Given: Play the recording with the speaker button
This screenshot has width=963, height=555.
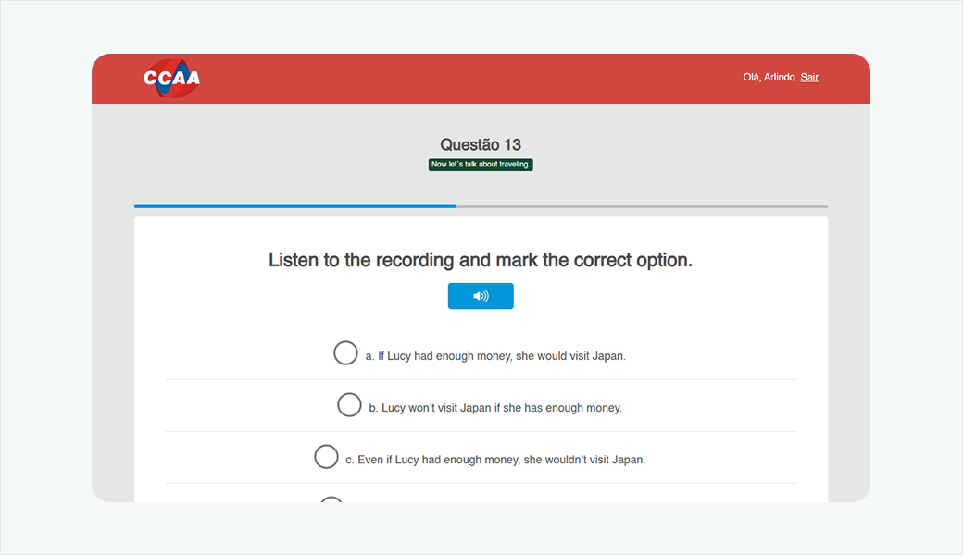Looking at the screenshot, I should point(481,296).
